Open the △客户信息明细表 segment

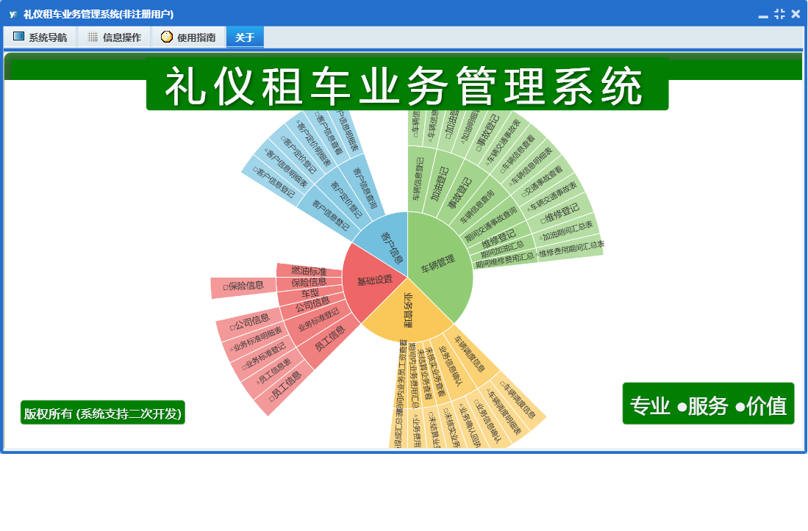286,168
